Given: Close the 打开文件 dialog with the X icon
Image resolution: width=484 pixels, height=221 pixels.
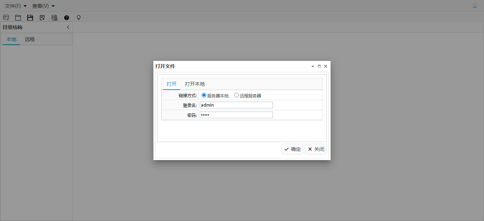Looking at the screenshot, I should tap(326, 66).
